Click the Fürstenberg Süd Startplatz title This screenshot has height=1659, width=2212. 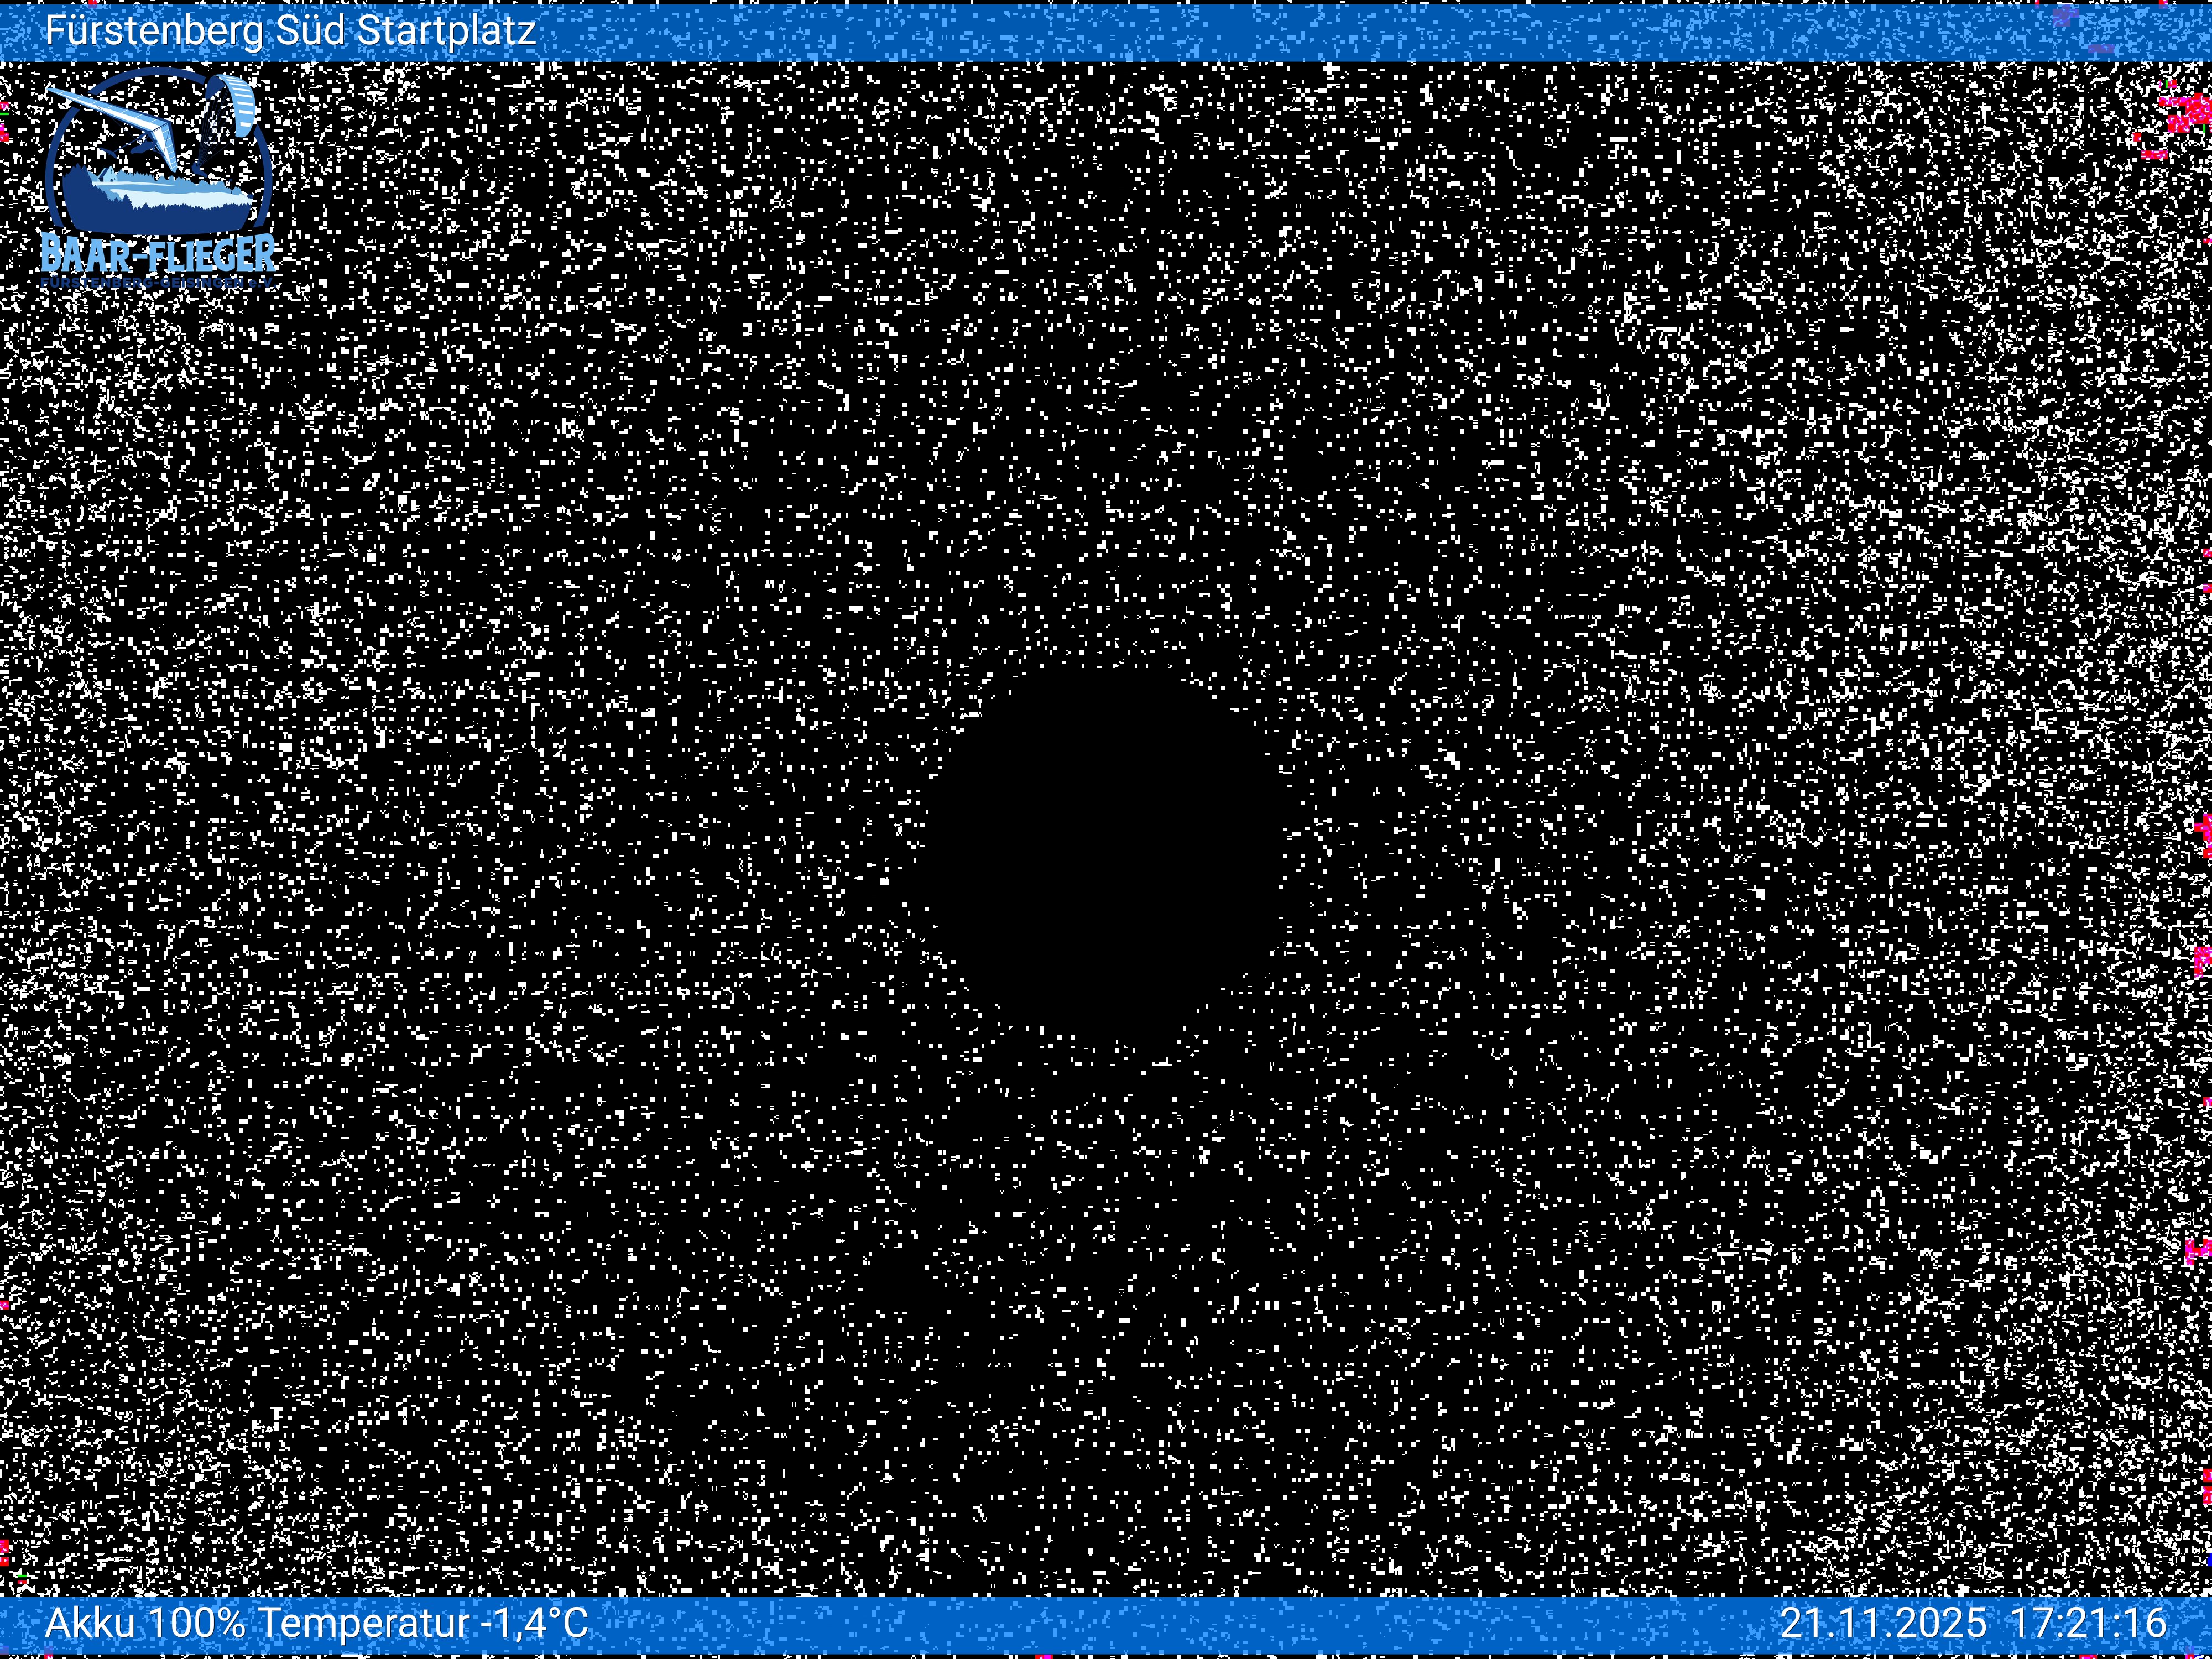(x=290, y=30)
